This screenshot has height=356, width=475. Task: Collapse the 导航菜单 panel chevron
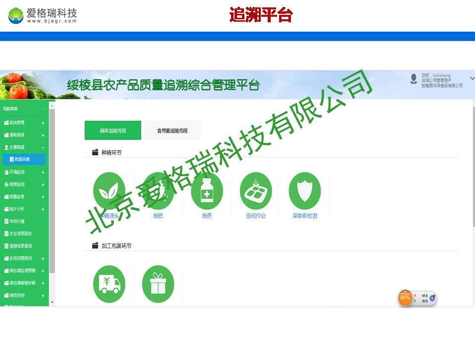click(43, 109)
